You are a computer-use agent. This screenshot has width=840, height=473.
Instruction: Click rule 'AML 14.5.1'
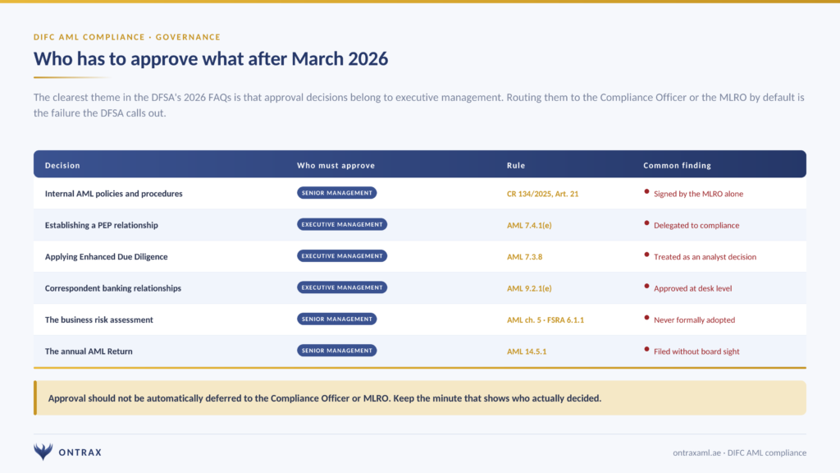(x=527, y=351)
